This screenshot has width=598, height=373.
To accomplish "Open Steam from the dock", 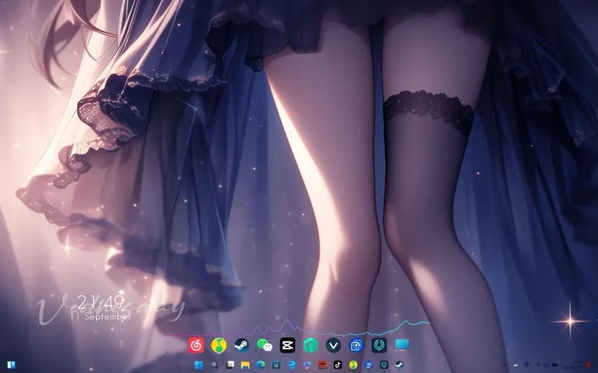I will click(x=242, y=345).
